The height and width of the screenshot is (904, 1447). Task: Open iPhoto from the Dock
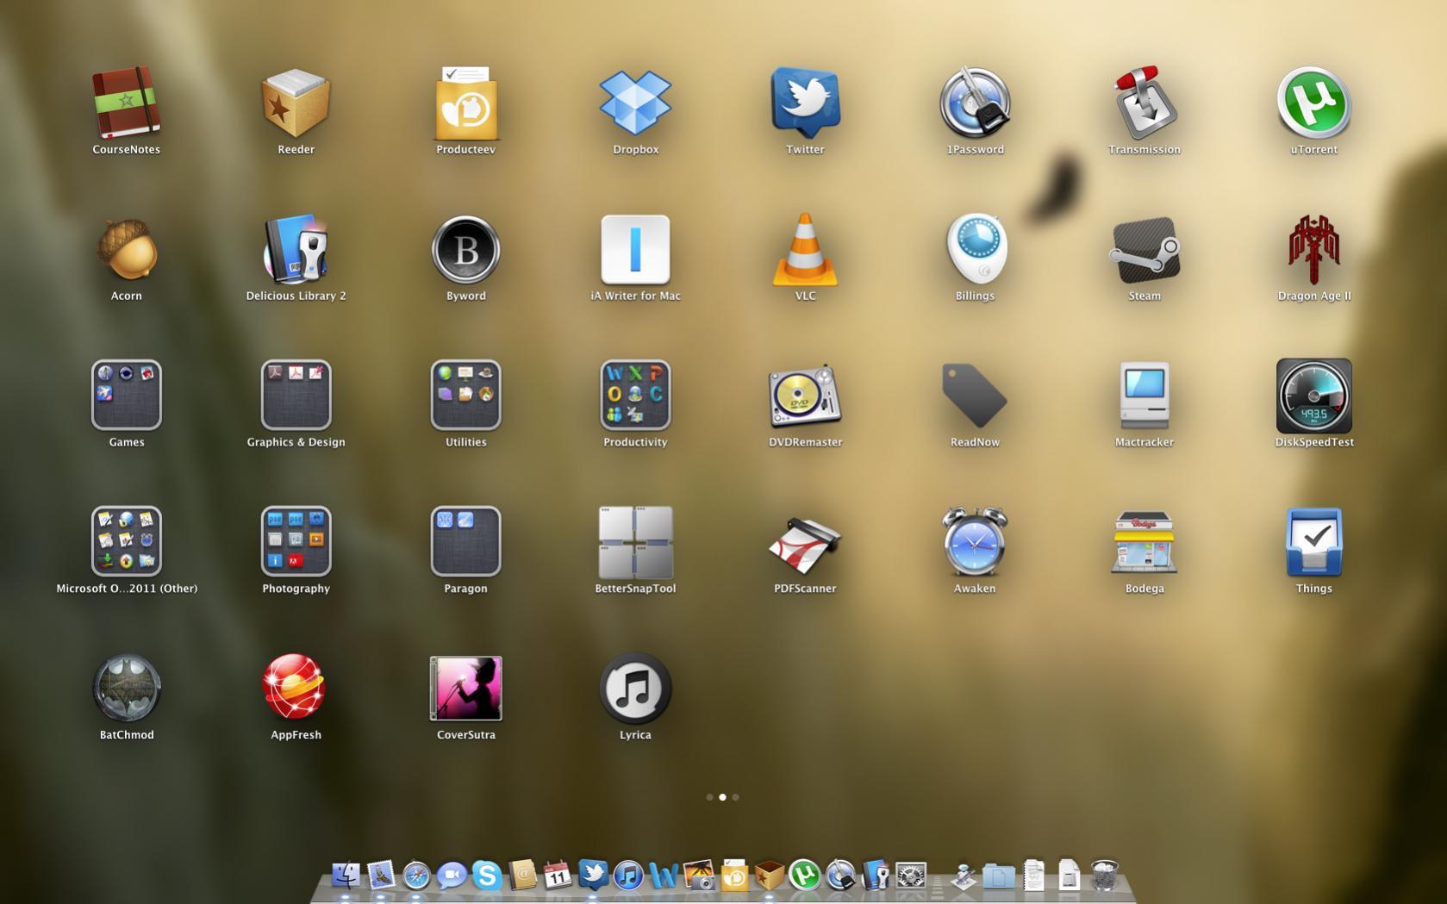(x=699, y=875)
